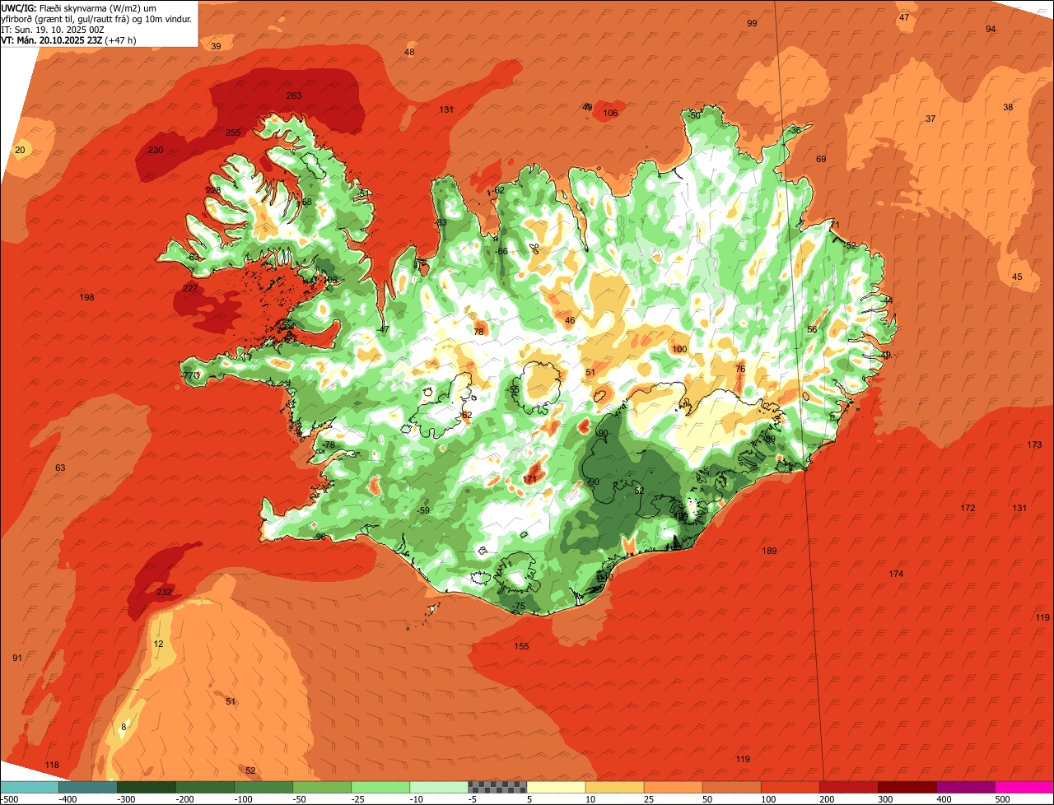Click the 63 value on the map
The width and height of the screenshot is (1054, 805).
60,468
